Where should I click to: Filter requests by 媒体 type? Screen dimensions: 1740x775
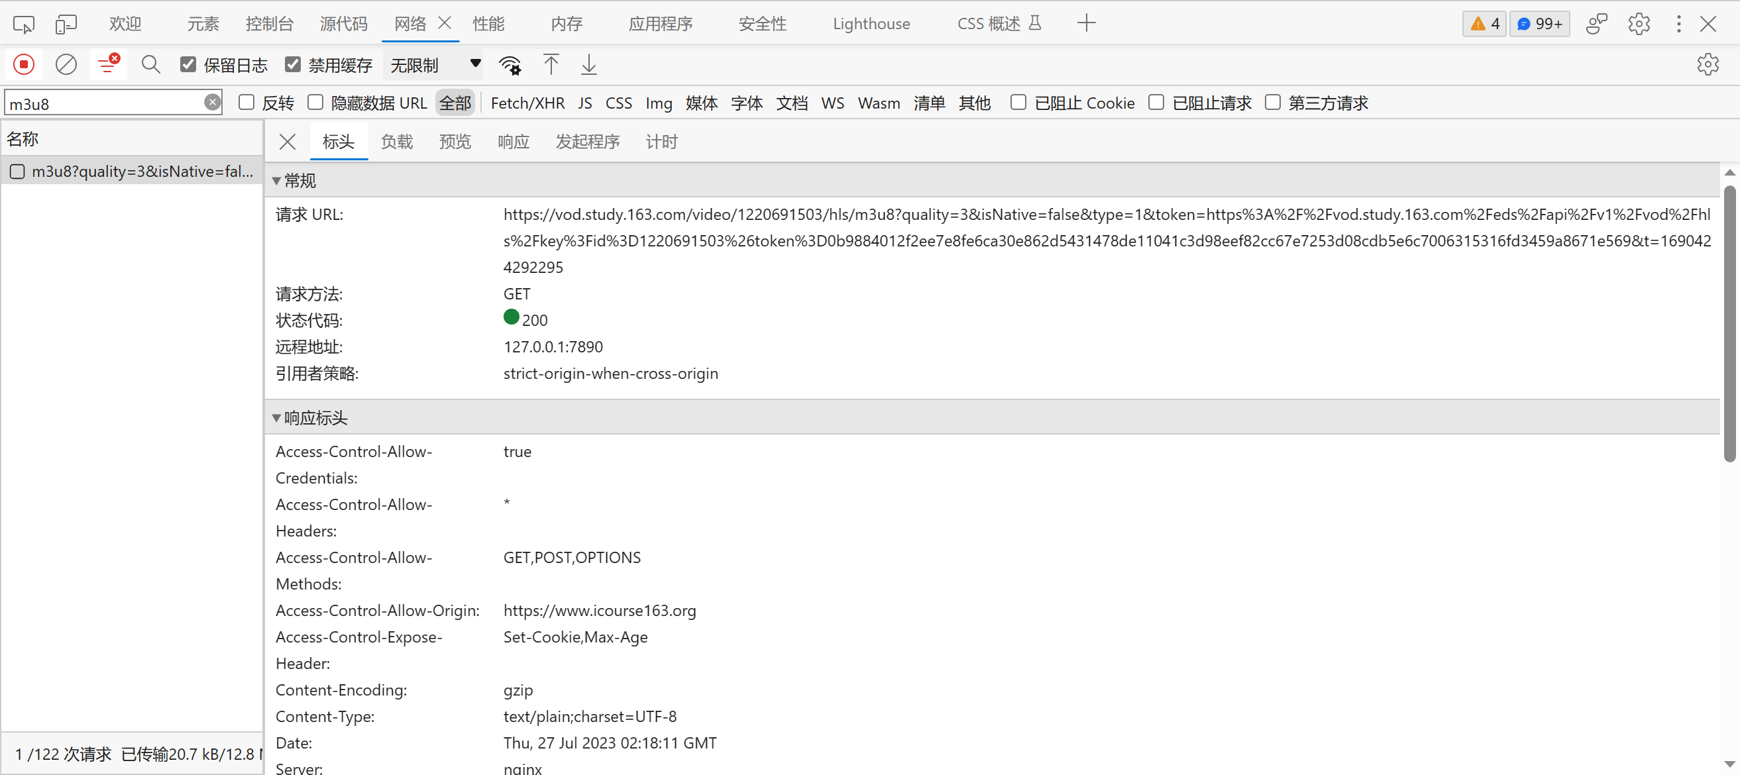point(701,103)
